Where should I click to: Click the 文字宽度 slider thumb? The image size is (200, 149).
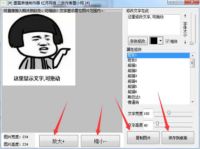(x=169, y=113)
